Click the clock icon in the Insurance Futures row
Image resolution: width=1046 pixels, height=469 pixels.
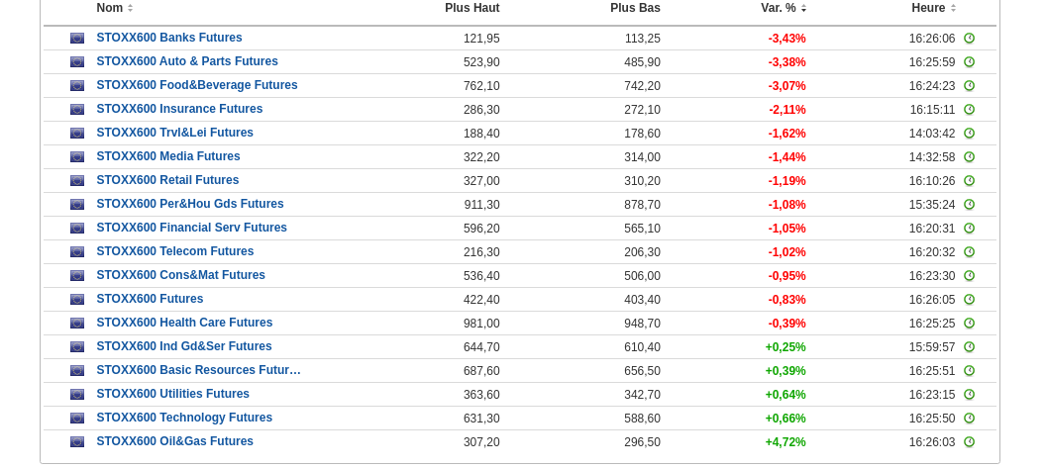coord(969,110)
